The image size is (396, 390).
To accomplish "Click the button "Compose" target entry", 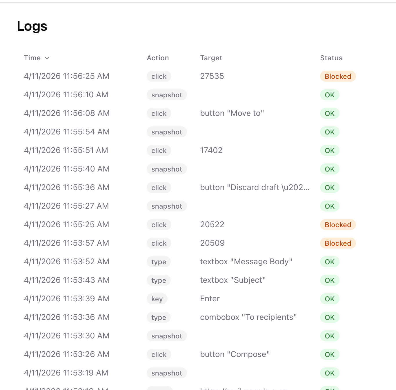I will pos(235,354).
